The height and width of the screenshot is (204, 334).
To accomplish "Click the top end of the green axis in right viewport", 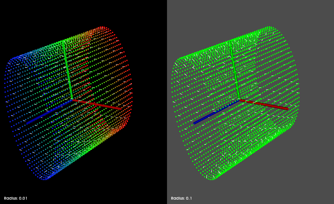I will pos(231,45).
